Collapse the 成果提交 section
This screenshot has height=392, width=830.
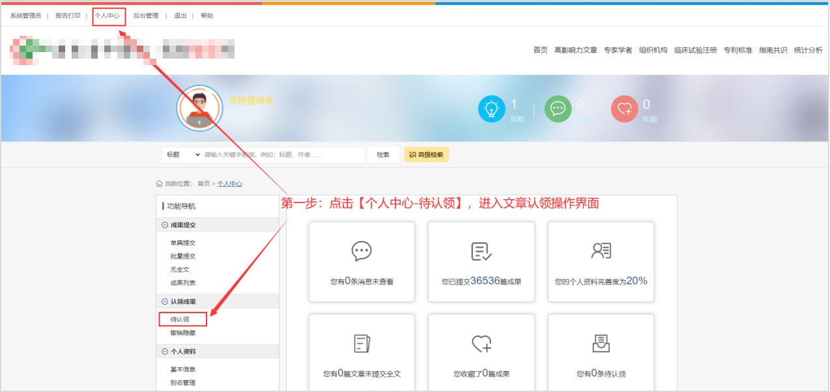pos(165,225)
